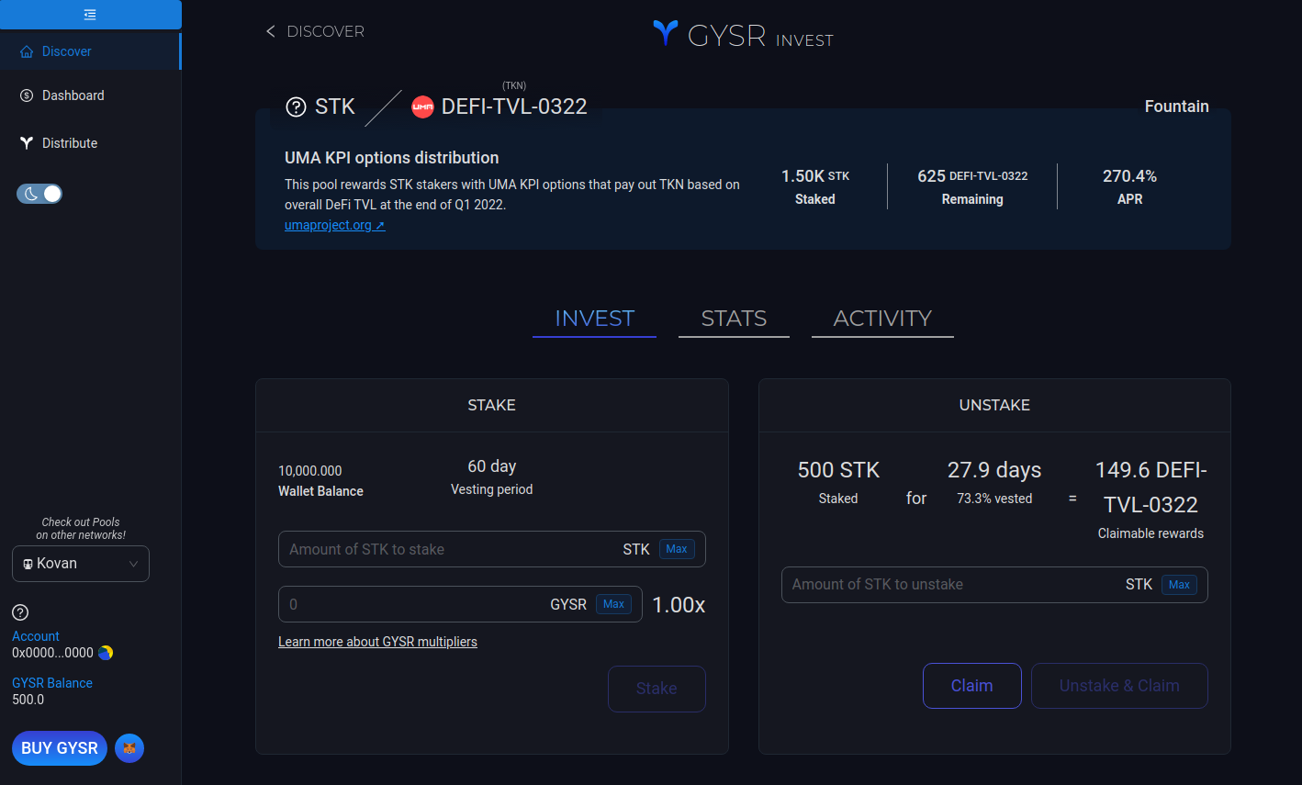Click the Account label in sidebar

point(36,636)
